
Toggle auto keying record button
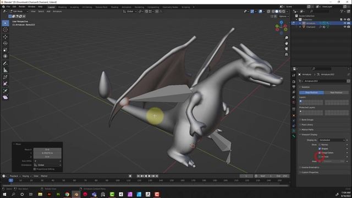130,176
